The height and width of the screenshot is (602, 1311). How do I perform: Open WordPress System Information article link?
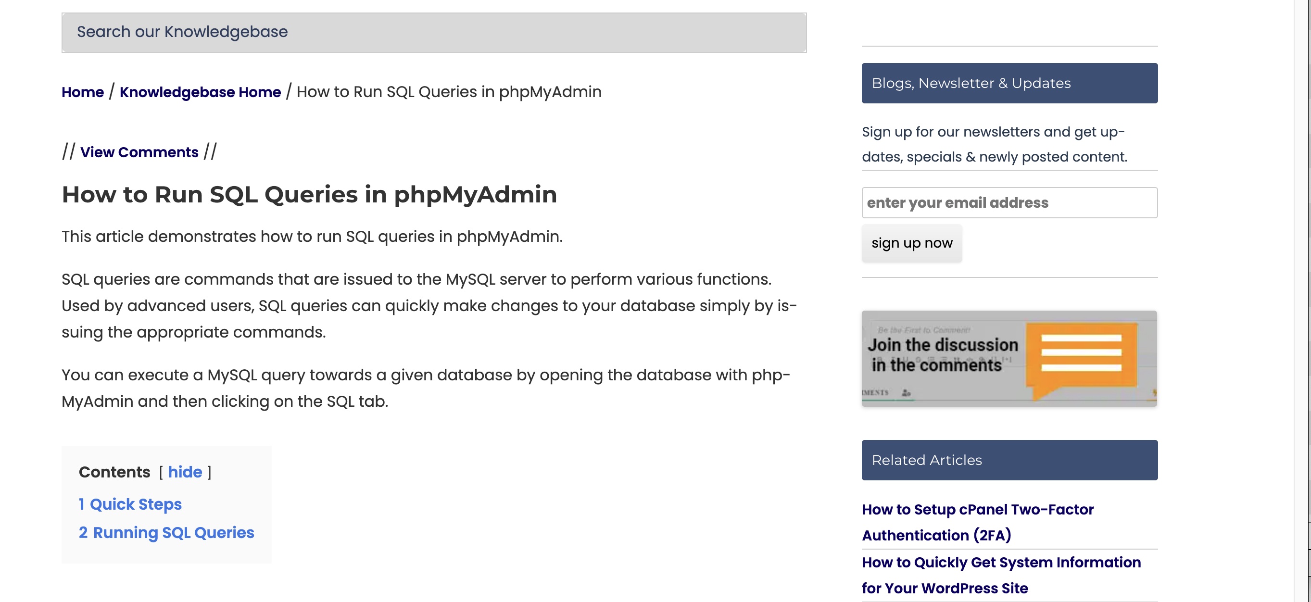point(1001,575)
